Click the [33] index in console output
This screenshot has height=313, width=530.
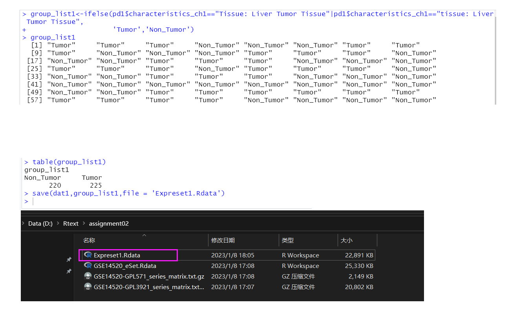pyautogui.click(x=35, y=76)
